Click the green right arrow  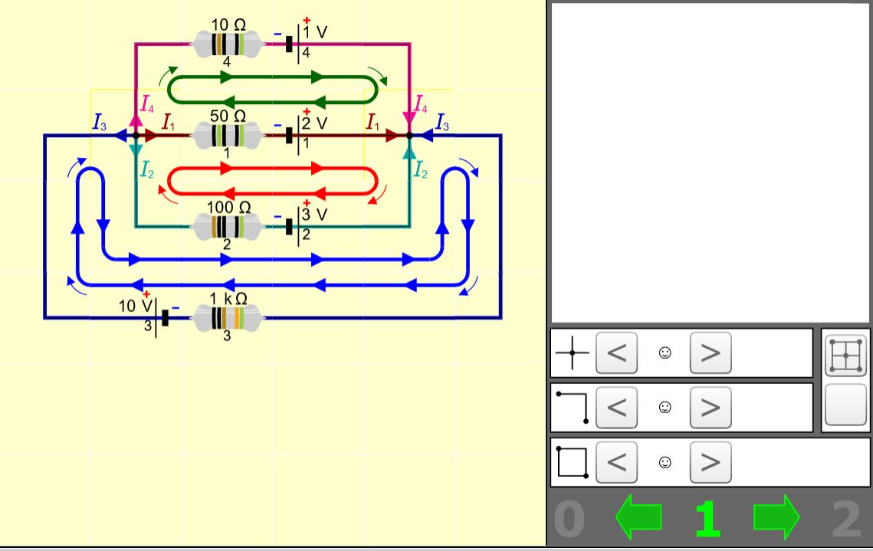click(x=776, y=518)
